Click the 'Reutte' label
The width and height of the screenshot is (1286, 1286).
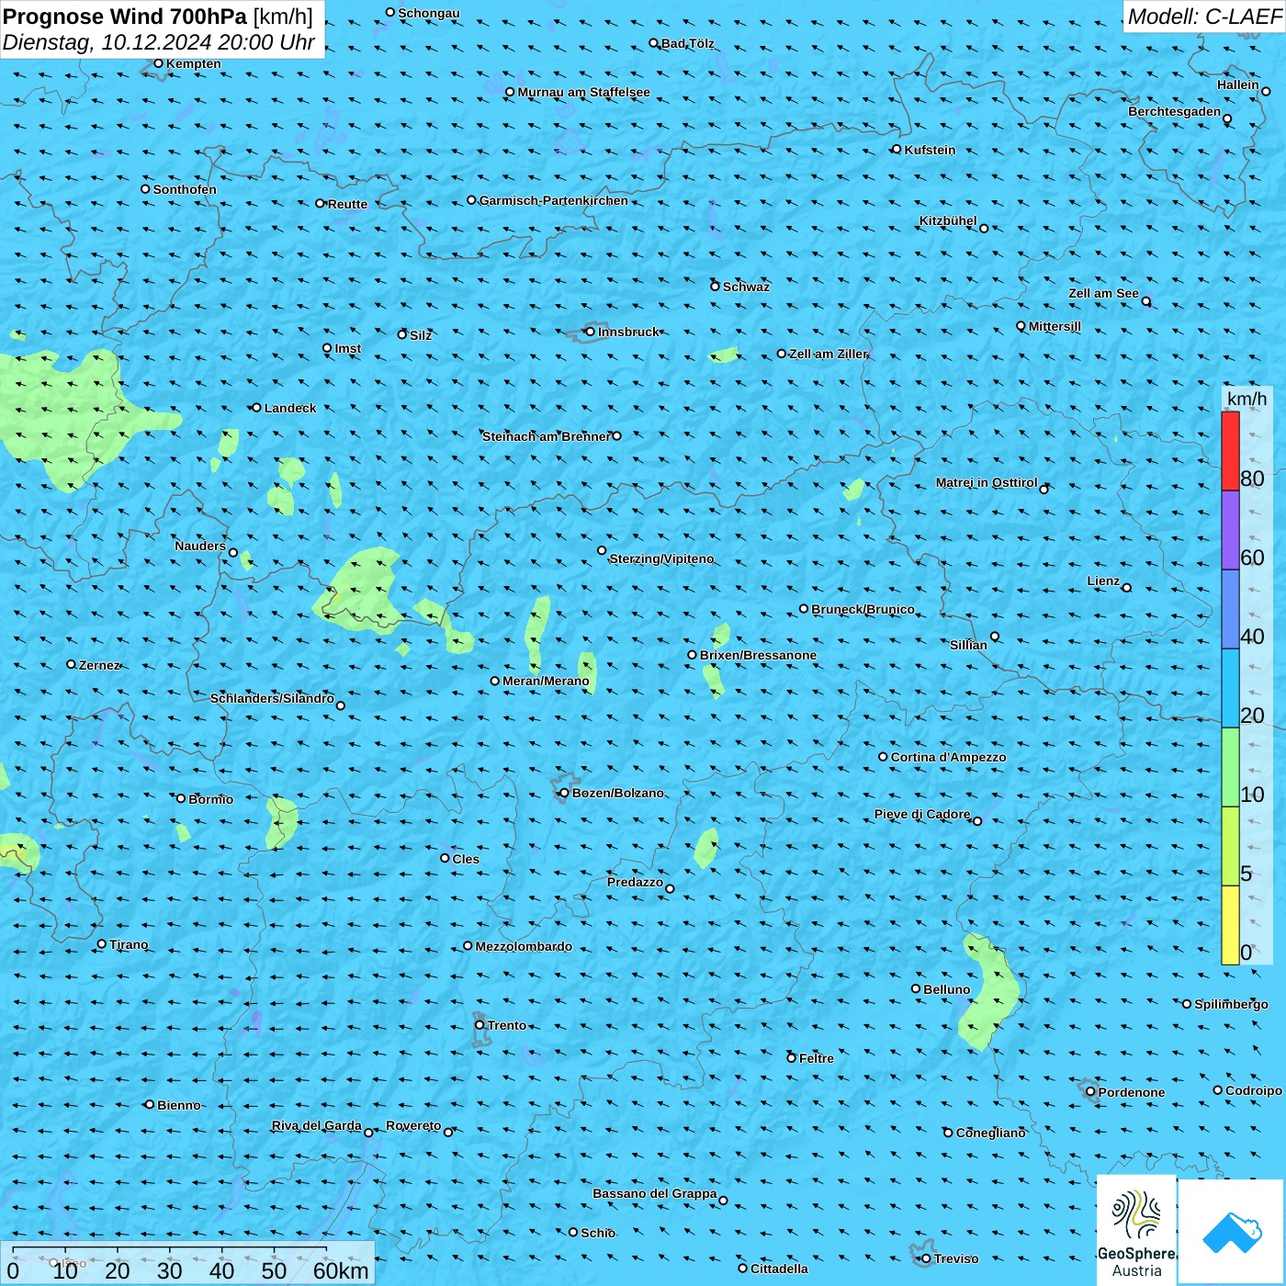[x=347, y=204]
